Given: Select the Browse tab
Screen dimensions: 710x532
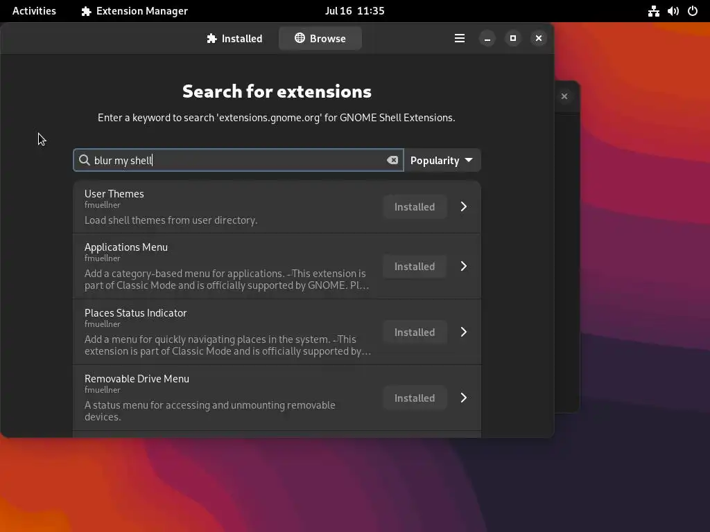Looking at the screenshot, I should (320, 39).
